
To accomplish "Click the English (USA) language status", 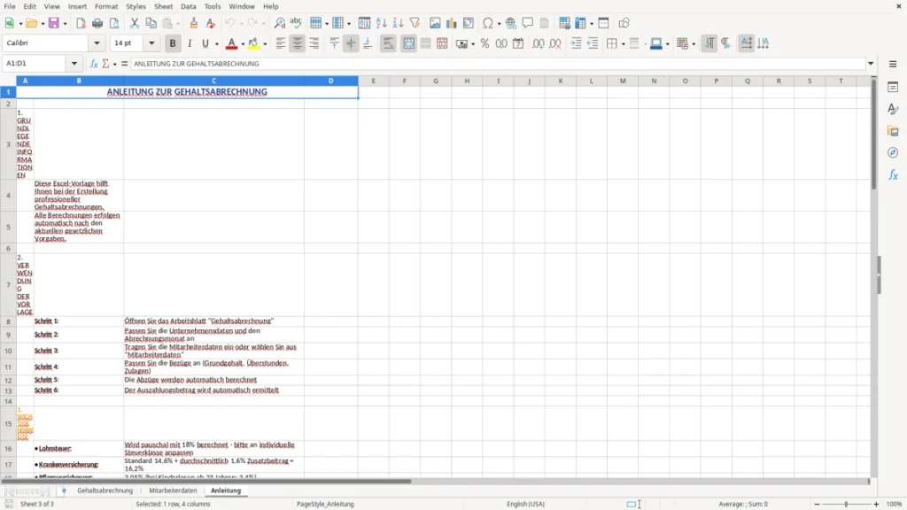I will tap(525, 504).
